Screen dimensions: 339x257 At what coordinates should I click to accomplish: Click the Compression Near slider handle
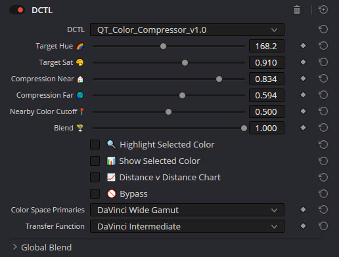pyautogui.click(x=219, y=79)
